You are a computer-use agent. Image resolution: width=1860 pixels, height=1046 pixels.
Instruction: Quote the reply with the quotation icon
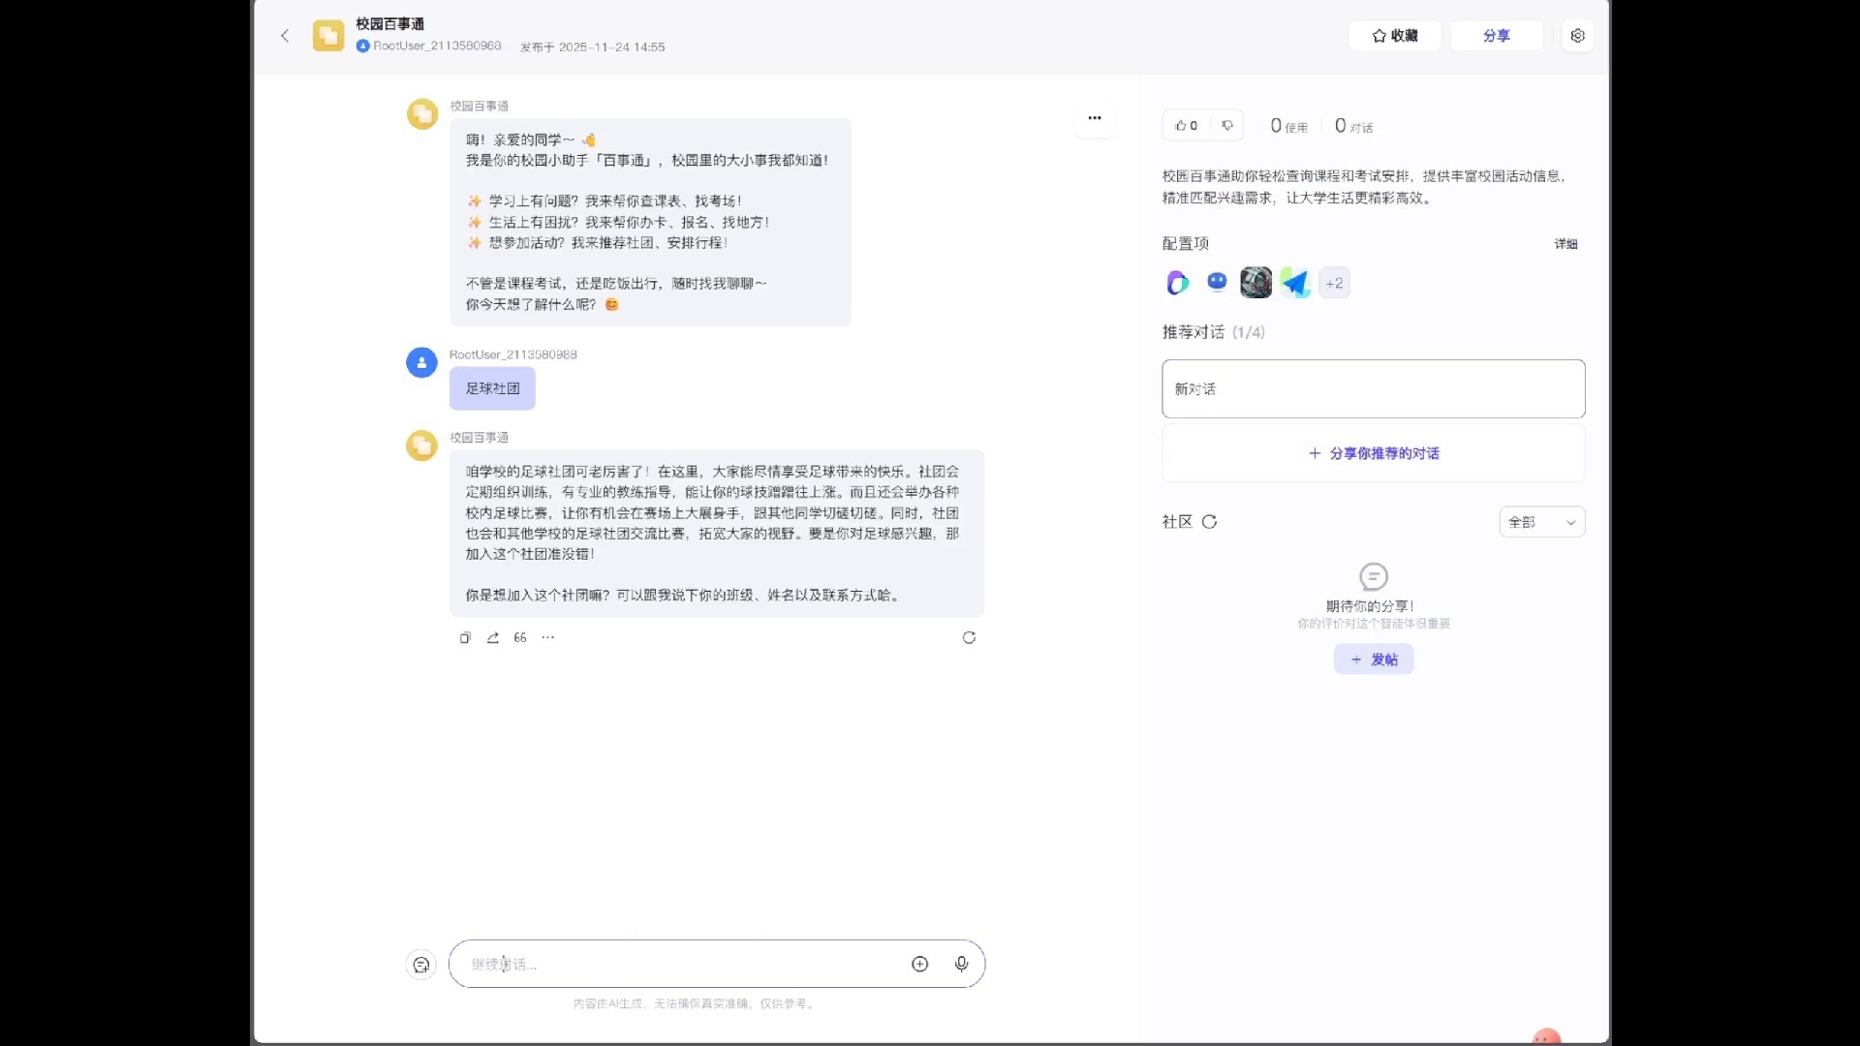click(x=520, y=637)
